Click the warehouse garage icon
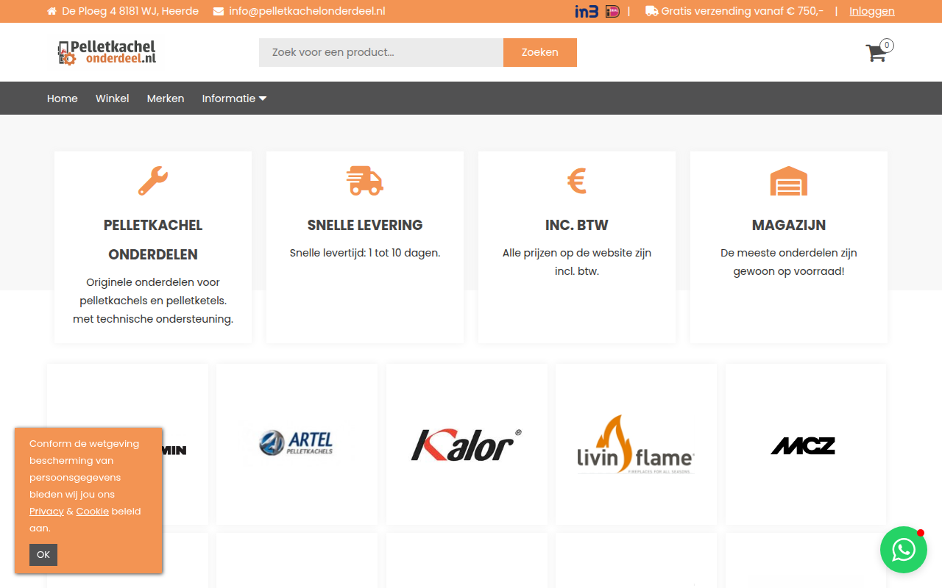Screen dimensions: 942x588 (789, 181)
